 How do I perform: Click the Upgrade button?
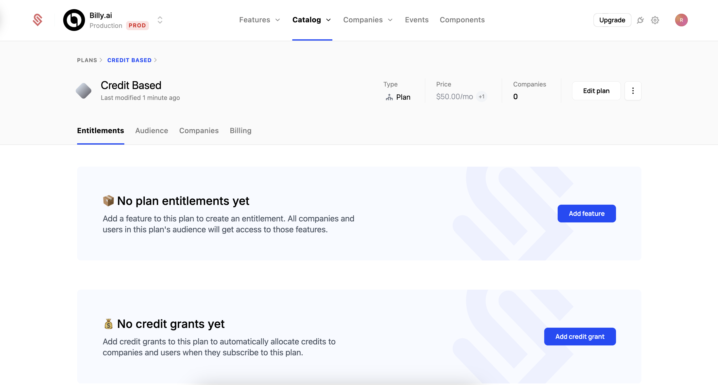(612, 20)
